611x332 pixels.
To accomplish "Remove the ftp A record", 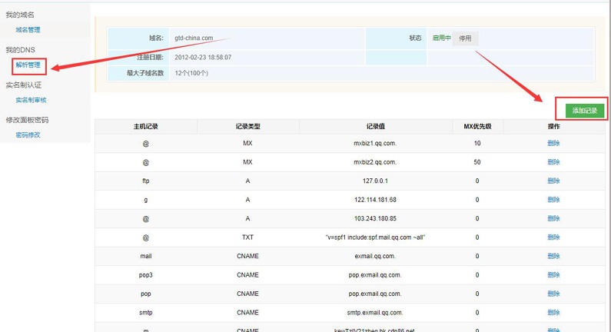I will tap(553, 181).
